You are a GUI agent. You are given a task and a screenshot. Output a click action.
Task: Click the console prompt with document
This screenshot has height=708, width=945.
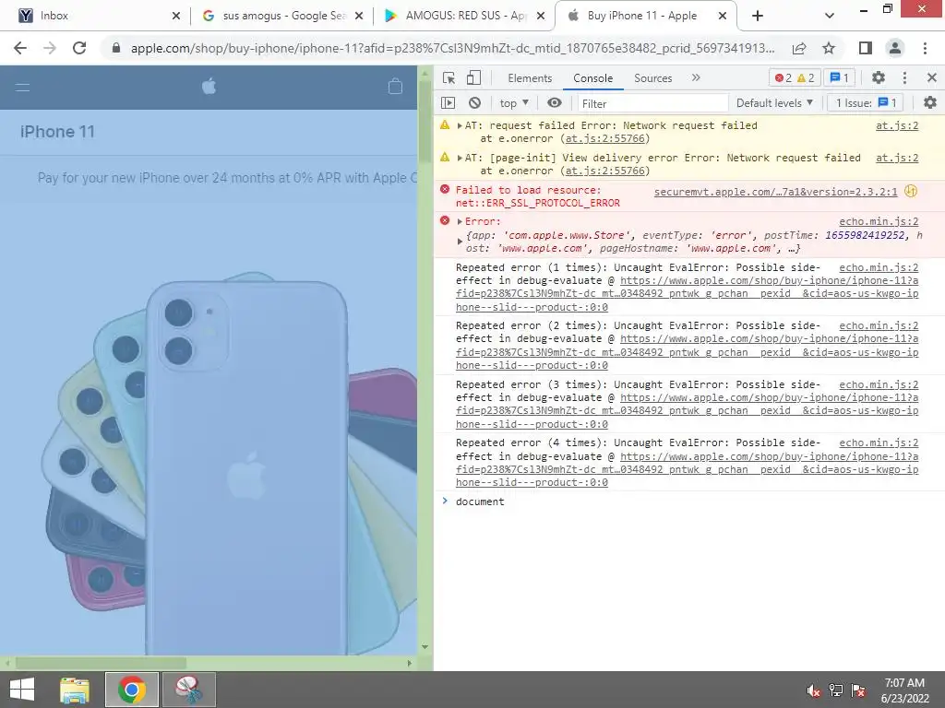coord(687,501)
